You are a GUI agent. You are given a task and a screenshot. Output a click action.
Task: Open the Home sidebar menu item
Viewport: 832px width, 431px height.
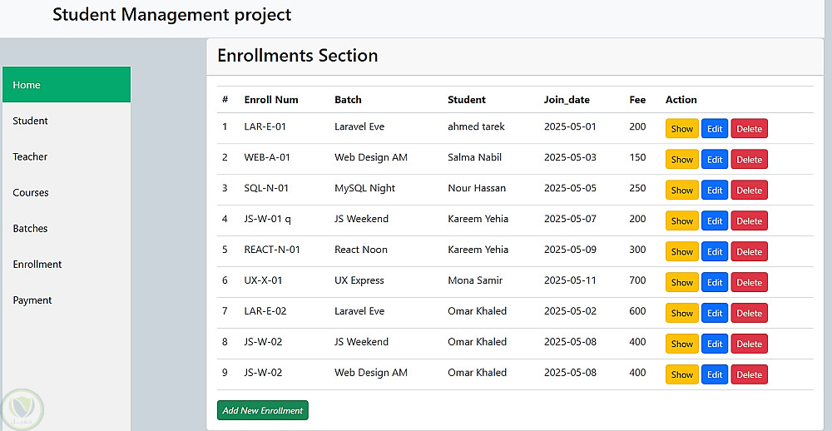point(67,85)
